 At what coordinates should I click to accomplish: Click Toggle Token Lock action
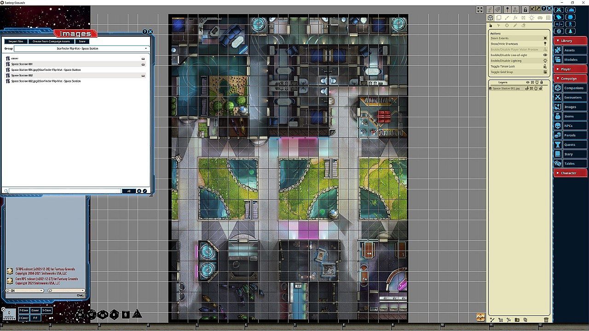(519, 66)
